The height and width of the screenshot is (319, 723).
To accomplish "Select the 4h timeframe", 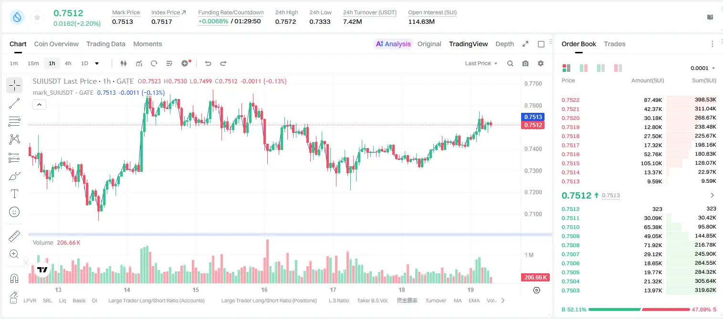I will pos(68,63).
